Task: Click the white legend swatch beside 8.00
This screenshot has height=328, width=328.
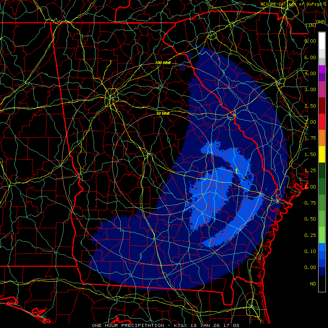Action: (x=322, y=41)
